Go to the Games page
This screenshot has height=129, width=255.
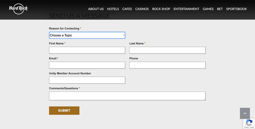pyautogui.click(x=208, y=9)
